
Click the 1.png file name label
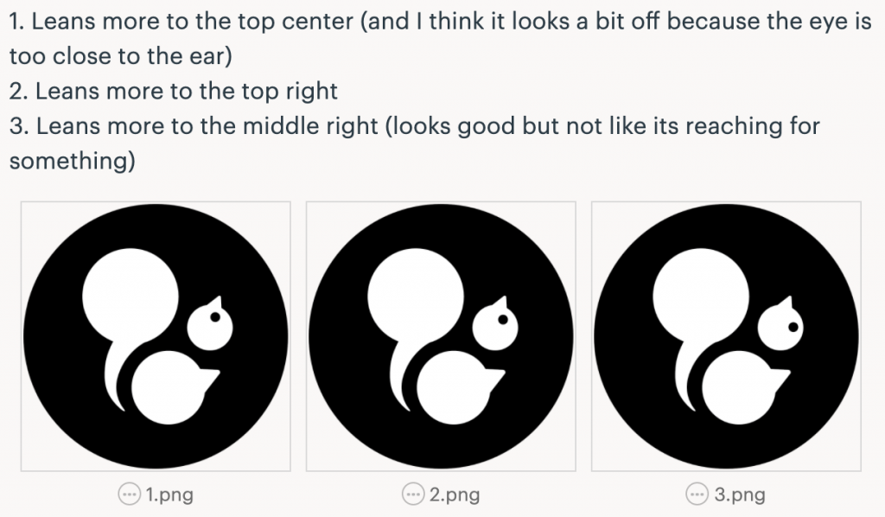pos(169,495)
